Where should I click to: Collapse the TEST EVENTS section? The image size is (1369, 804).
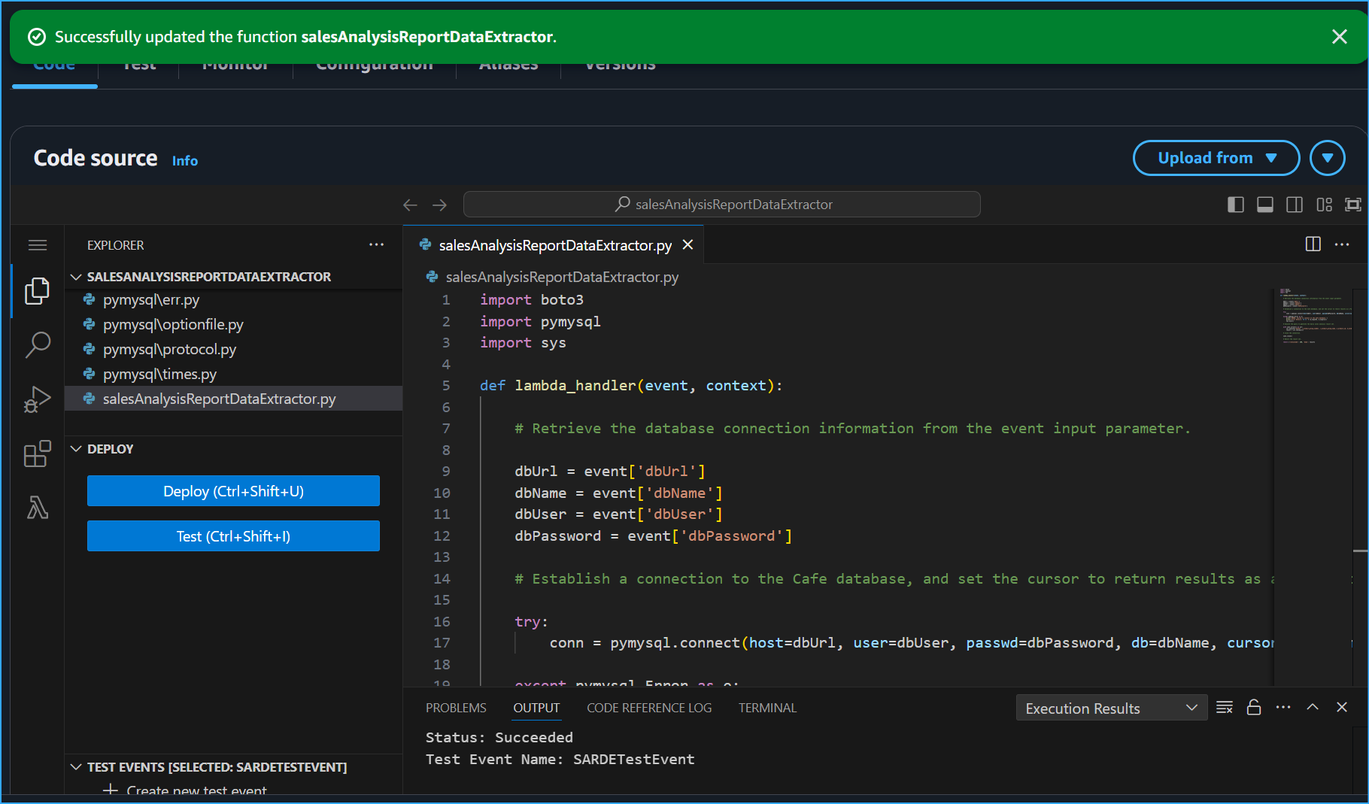point(76,766)
